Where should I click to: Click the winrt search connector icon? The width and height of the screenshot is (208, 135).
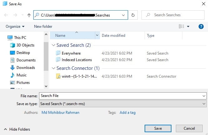click(58, 76)
